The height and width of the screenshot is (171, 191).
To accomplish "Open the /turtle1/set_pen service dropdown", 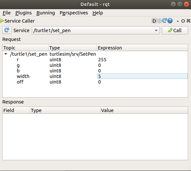I will tap(96, 30).
